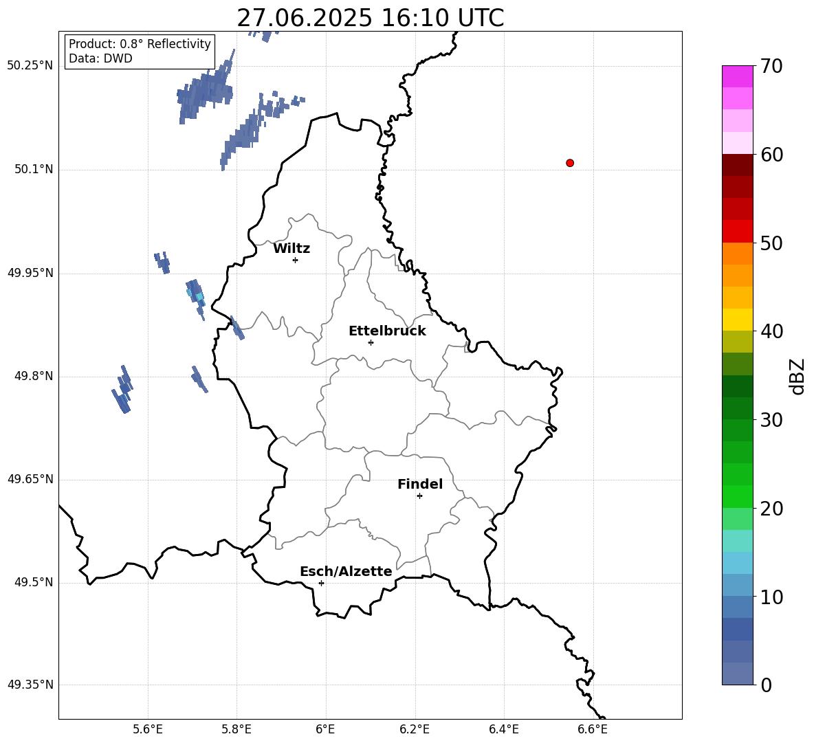
Task: Click the title 27.06.2025 16:10 UTC
Action: (371, 18)
